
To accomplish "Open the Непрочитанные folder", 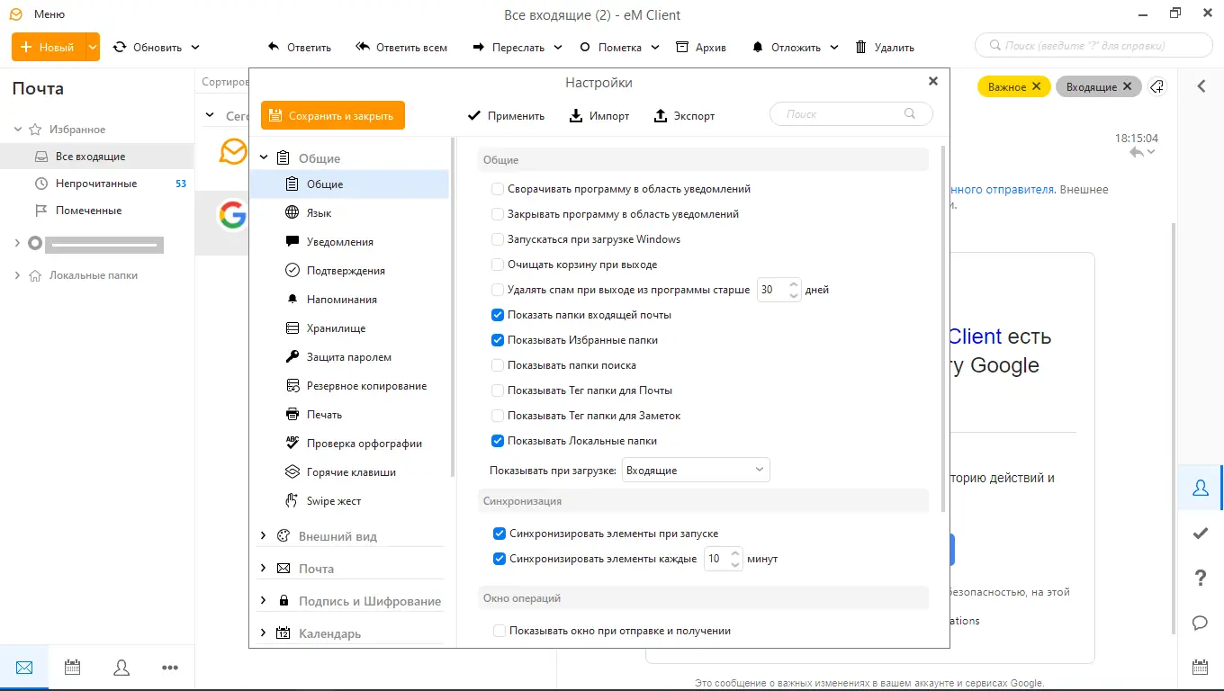I will 96,184.
